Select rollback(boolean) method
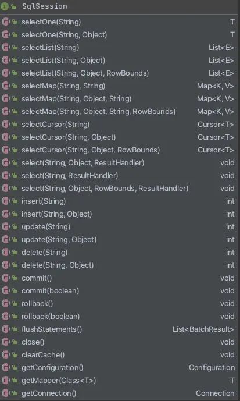 coord(120,317)
